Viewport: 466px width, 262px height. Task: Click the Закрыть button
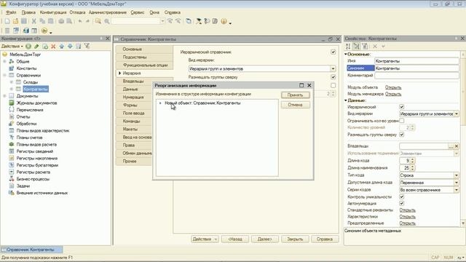tap(295, 239)
